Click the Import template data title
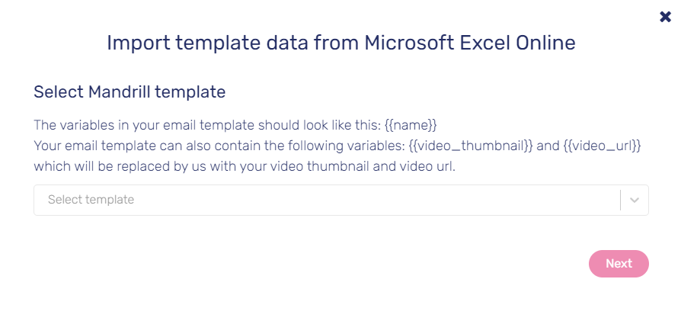Image resolution: width=681 pixels, height=324 pixels. 341,43
